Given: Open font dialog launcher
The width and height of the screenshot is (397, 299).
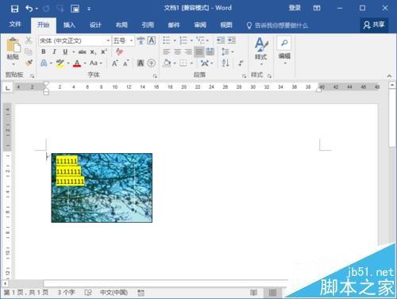Looking at the screenshot, I should click(x=155, y=76).
